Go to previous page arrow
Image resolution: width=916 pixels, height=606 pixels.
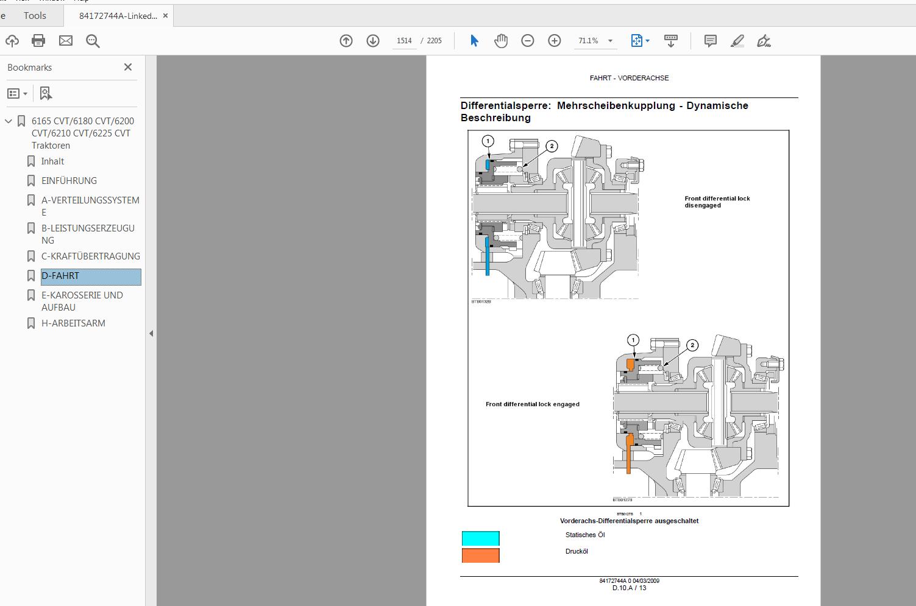tap(346, 41)
